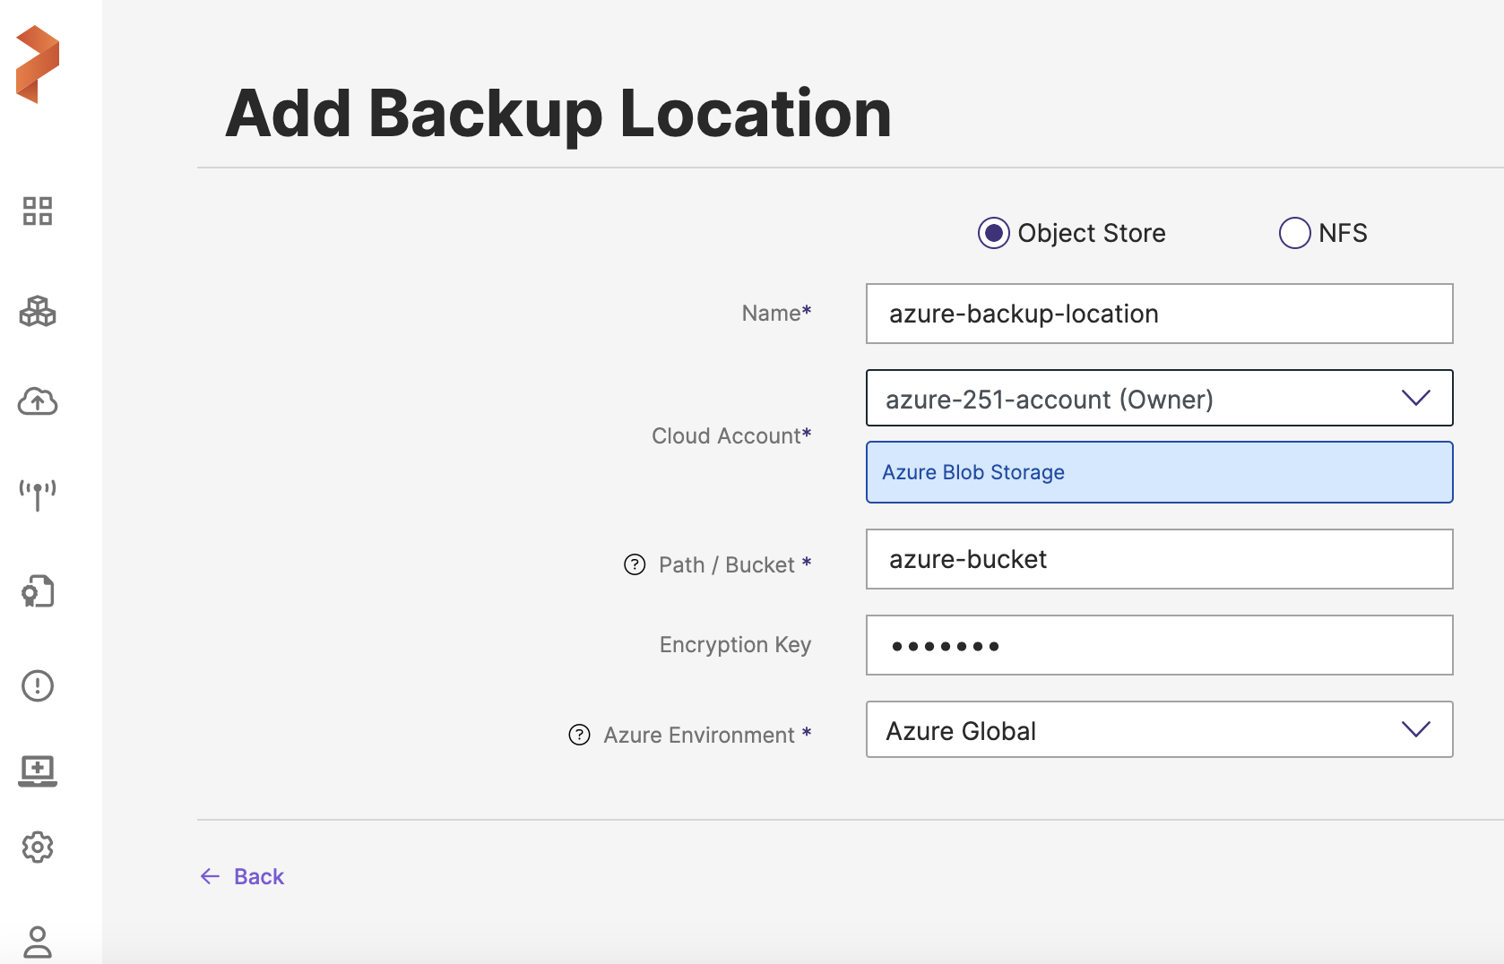This screenshot has width=1504, height=964.
Task: Click the azure-bucket path field
Action: pos(1159,559)
